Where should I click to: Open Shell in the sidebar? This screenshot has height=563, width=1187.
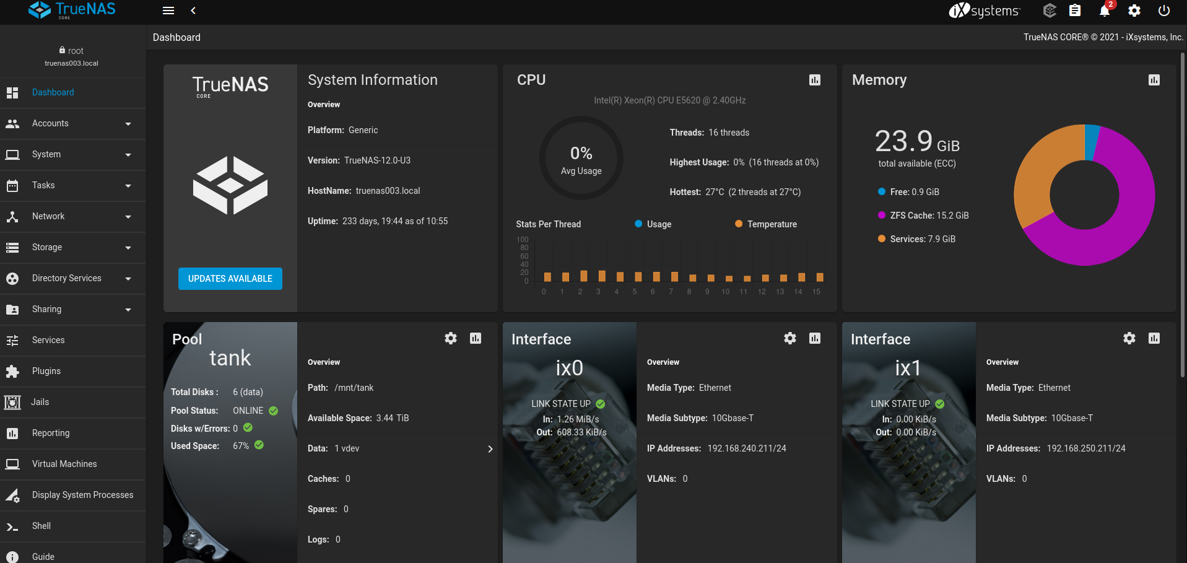72,526
